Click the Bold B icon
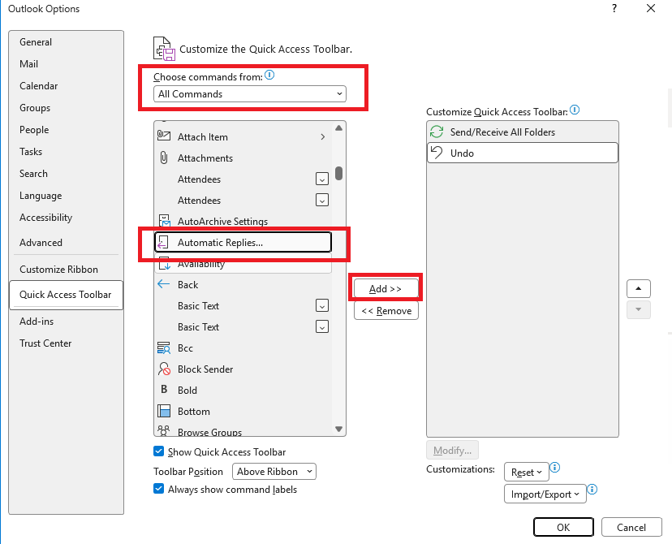Screen dimensions: 672x544 164,390
